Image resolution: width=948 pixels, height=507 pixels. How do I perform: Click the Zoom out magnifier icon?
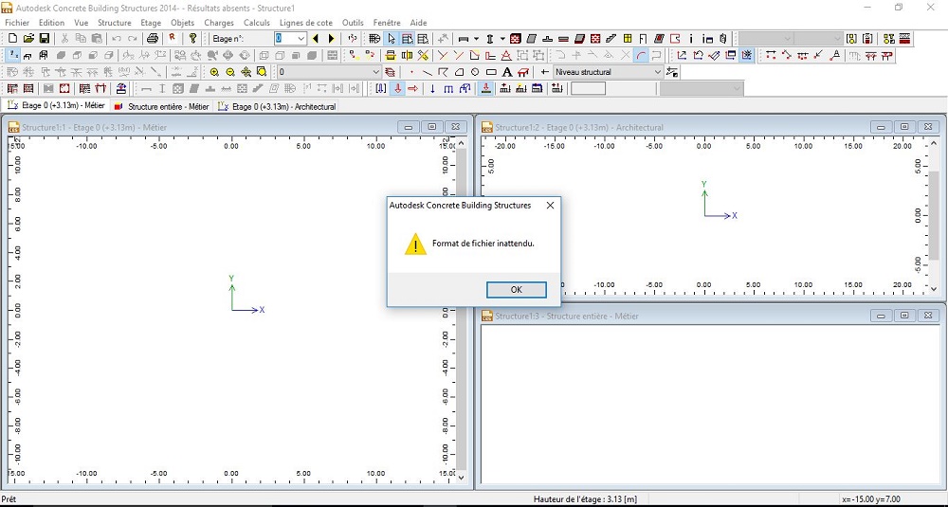click(x=230, y=72)
